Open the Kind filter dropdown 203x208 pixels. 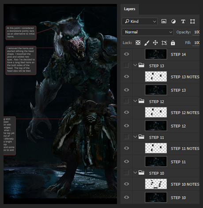click(139, 22)
